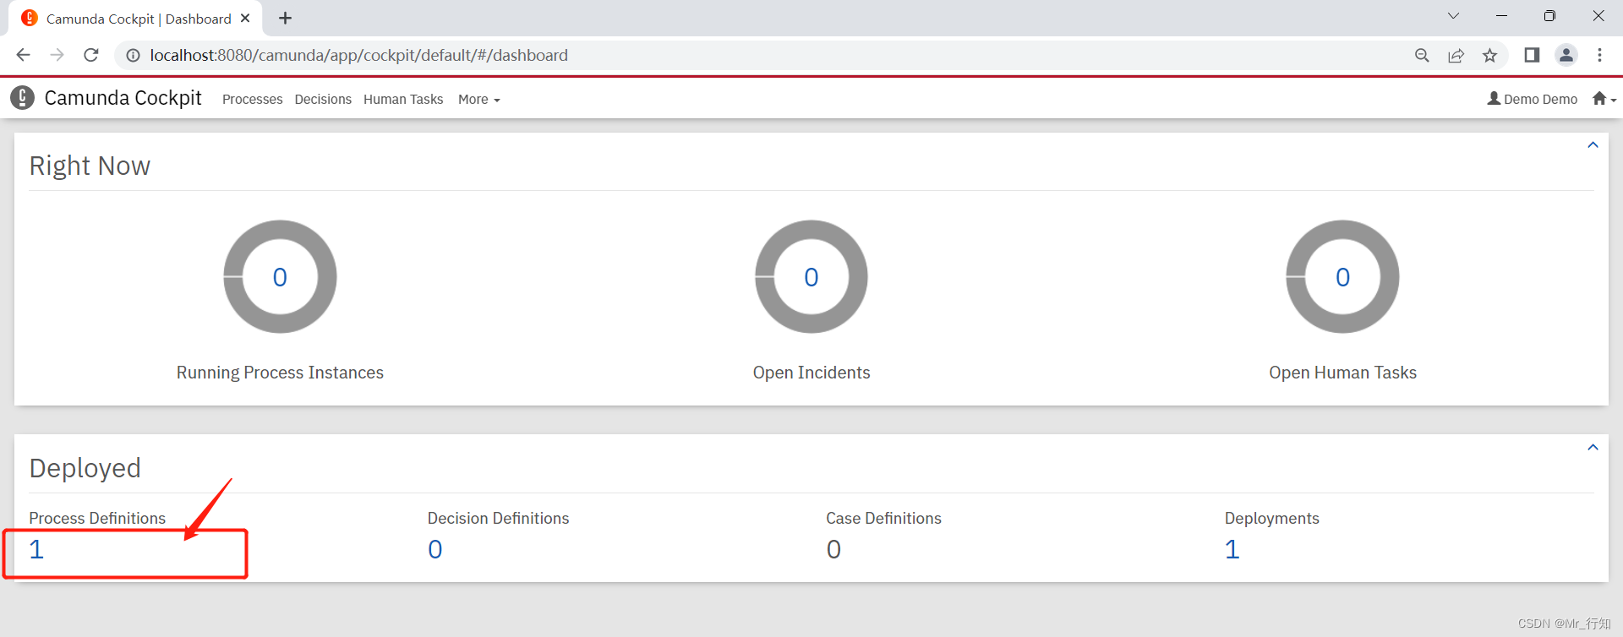1623x637 pixels.
Task: Bookmark this page with the star
Action: 1489,55
